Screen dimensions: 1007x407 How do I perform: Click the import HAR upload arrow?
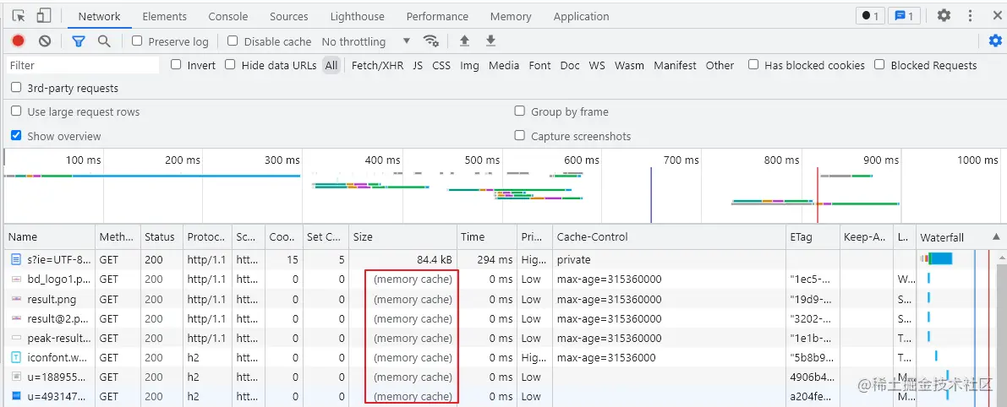(x=464, y=41)
